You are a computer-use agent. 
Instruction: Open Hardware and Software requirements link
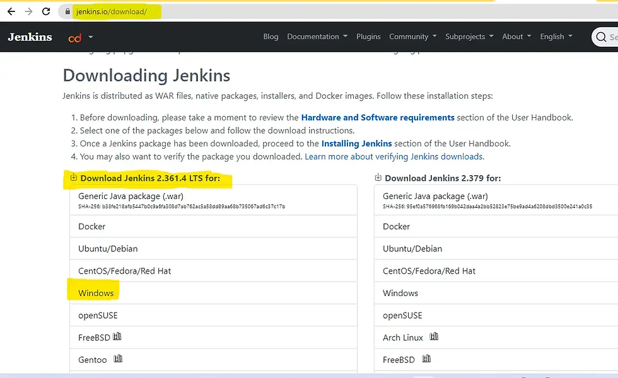(x=378, y=117)
